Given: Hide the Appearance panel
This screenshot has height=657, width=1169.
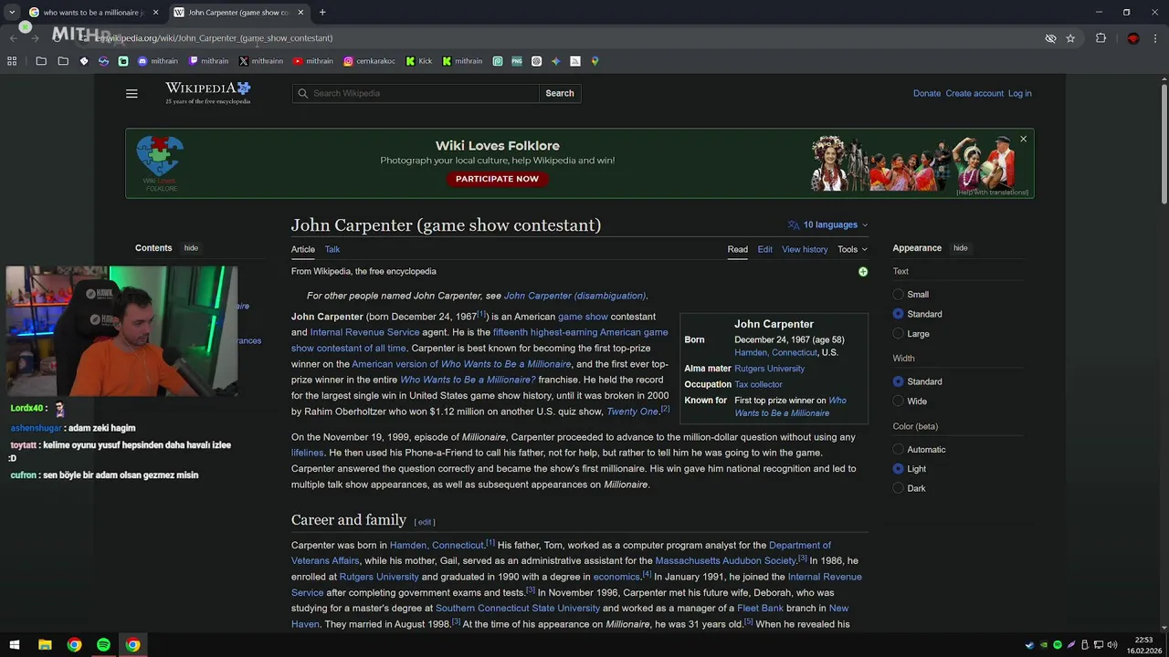Looking at the screenshot, I should tap(961, 248).
